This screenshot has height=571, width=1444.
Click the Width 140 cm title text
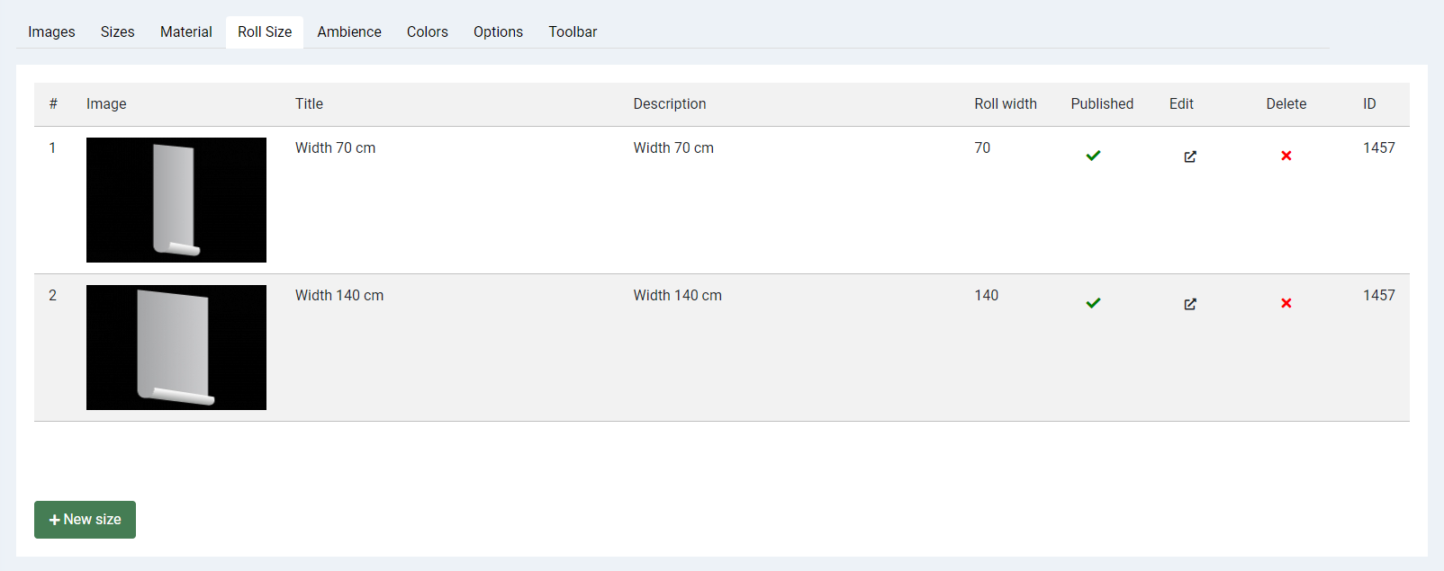tap(339, 296)
